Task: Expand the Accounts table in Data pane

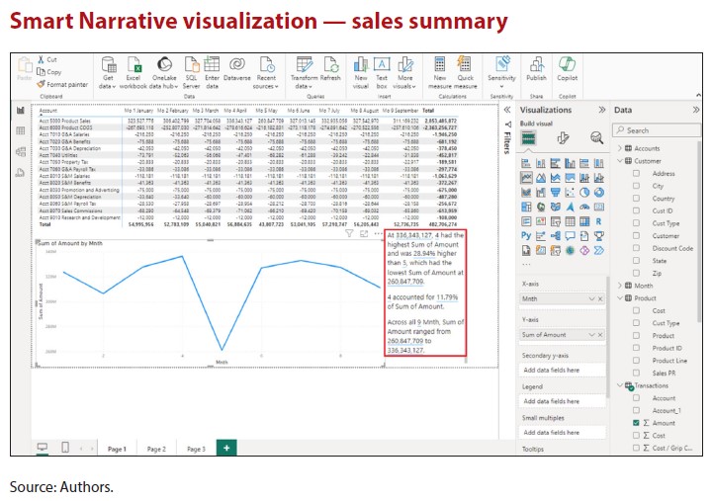Action: pos(620,147)
